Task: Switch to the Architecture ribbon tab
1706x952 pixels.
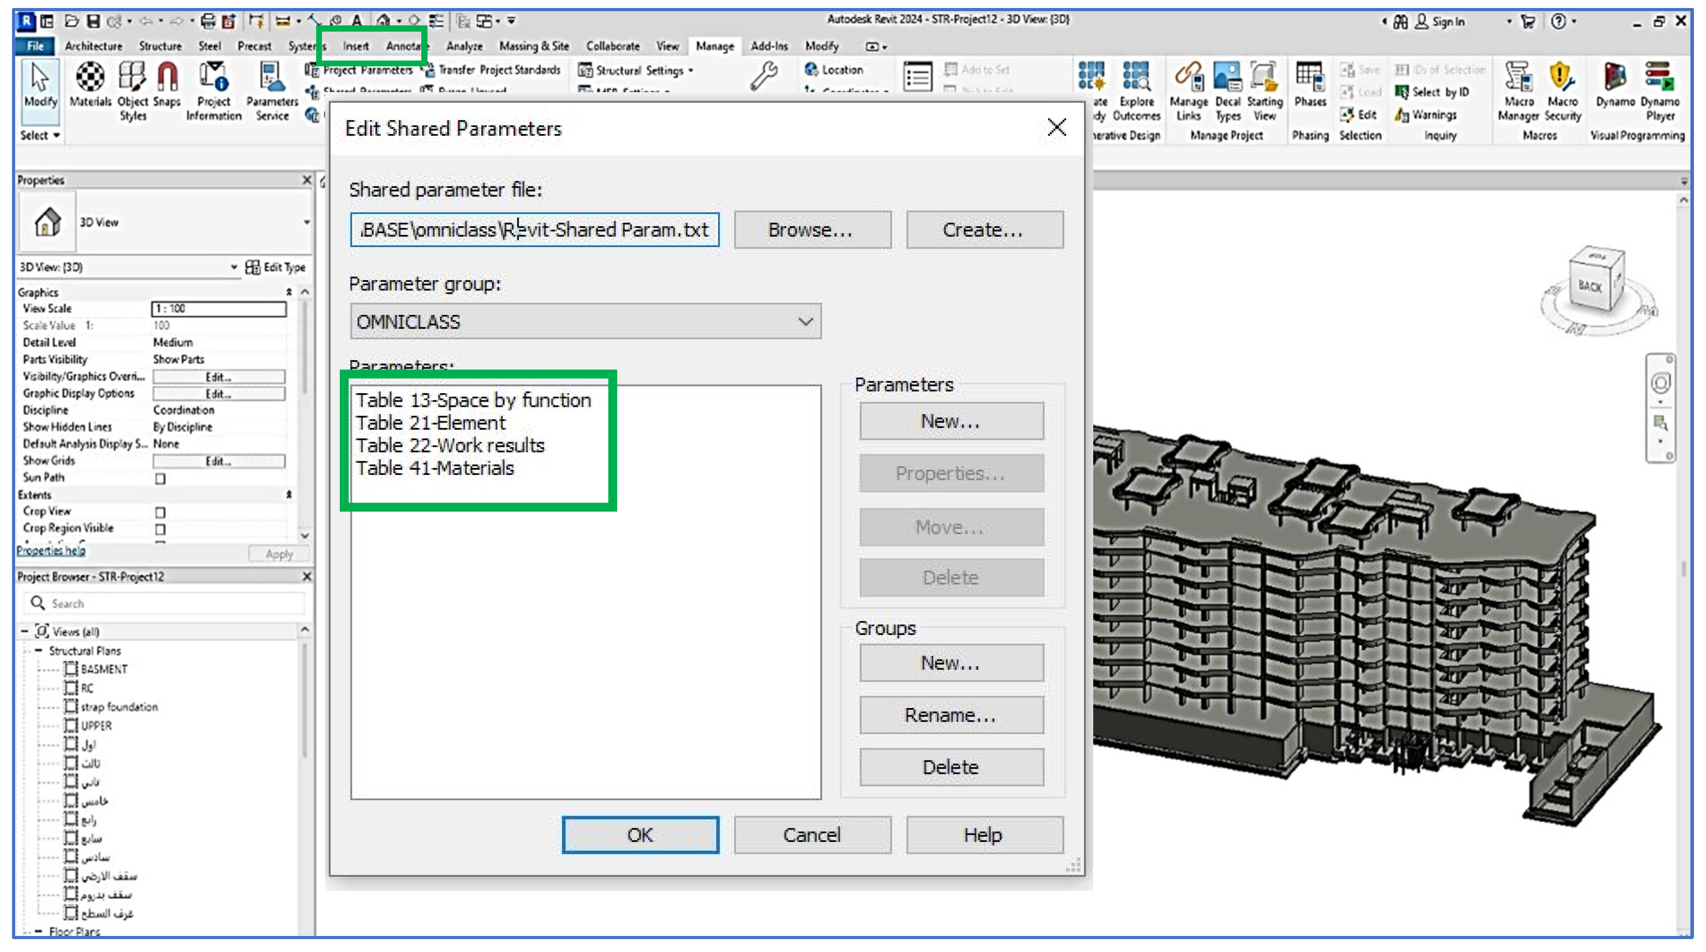Action: point(93,46)
